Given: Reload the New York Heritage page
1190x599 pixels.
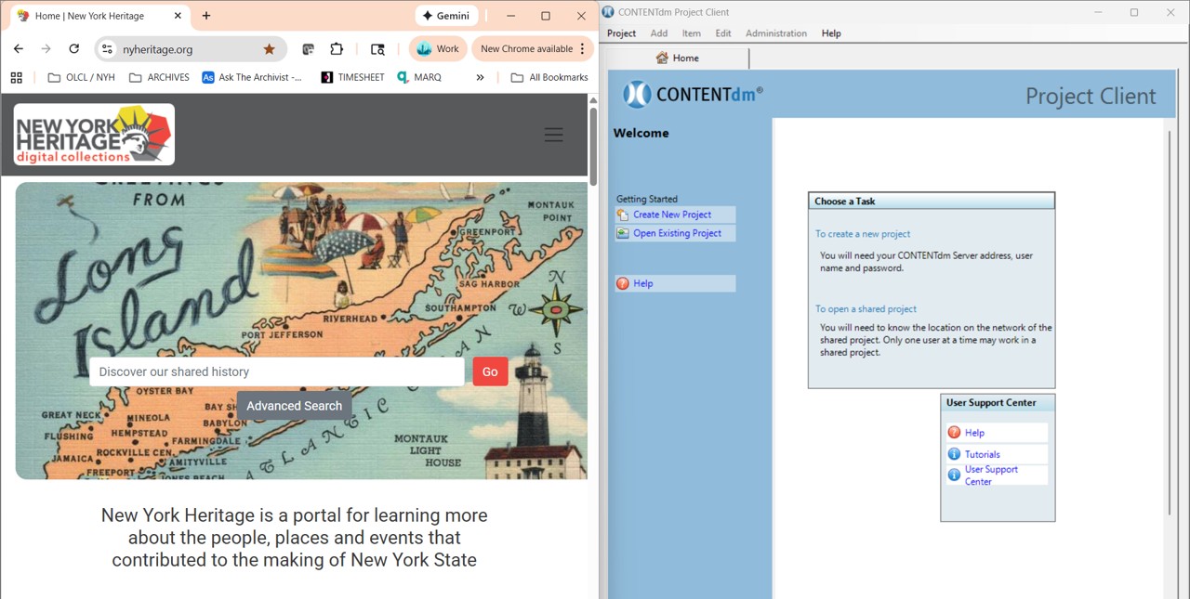Looking at the screenshot, I should tap(73, 49).
